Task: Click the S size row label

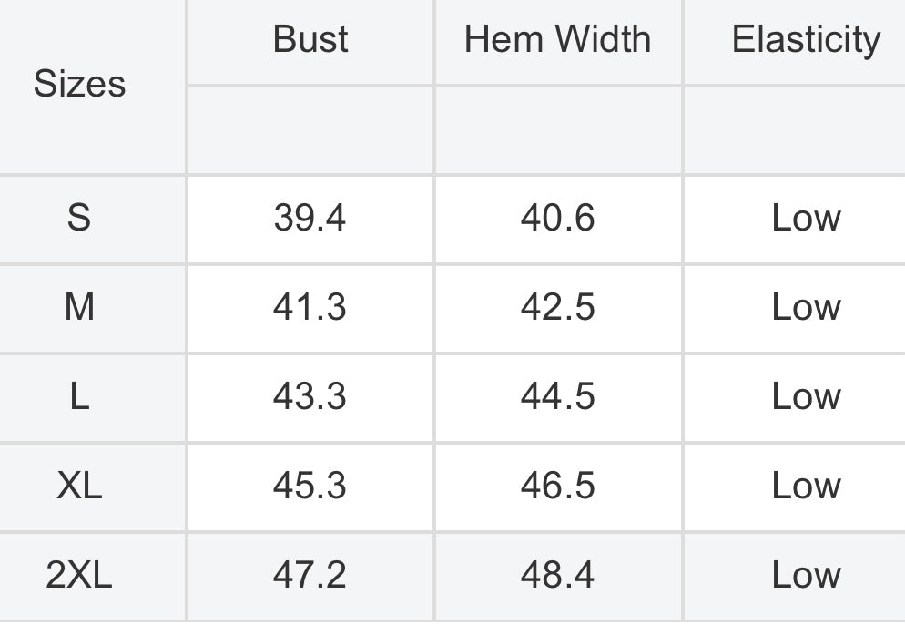Action: click(x=79, y=218)
